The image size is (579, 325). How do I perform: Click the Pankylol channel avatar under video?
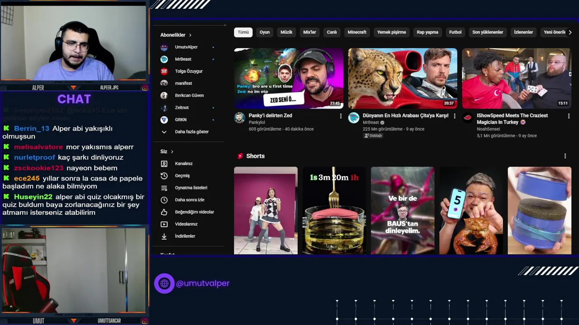click(239, 118)
